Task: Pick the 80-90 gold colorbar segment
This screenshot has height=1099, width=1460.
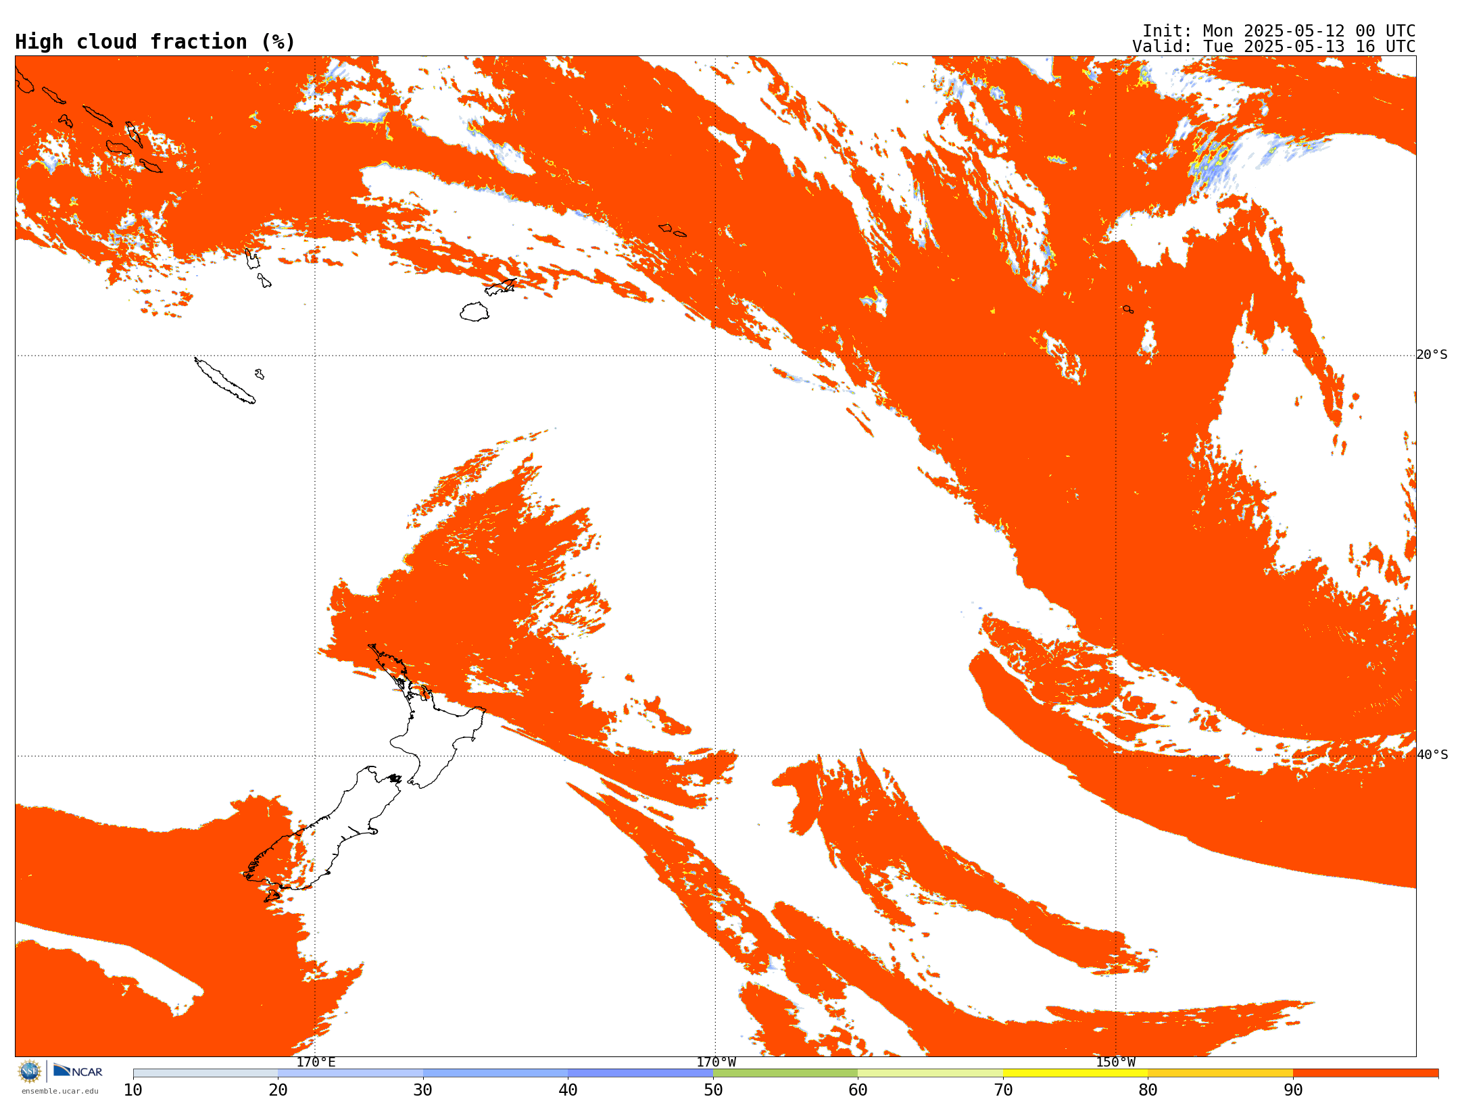Action: pos(1221,1073)
